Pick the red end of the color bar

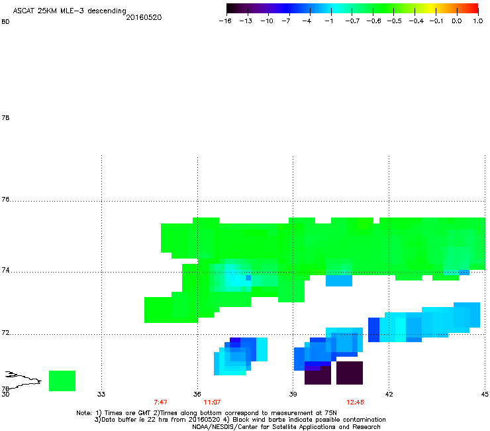[x=474, y=9]
